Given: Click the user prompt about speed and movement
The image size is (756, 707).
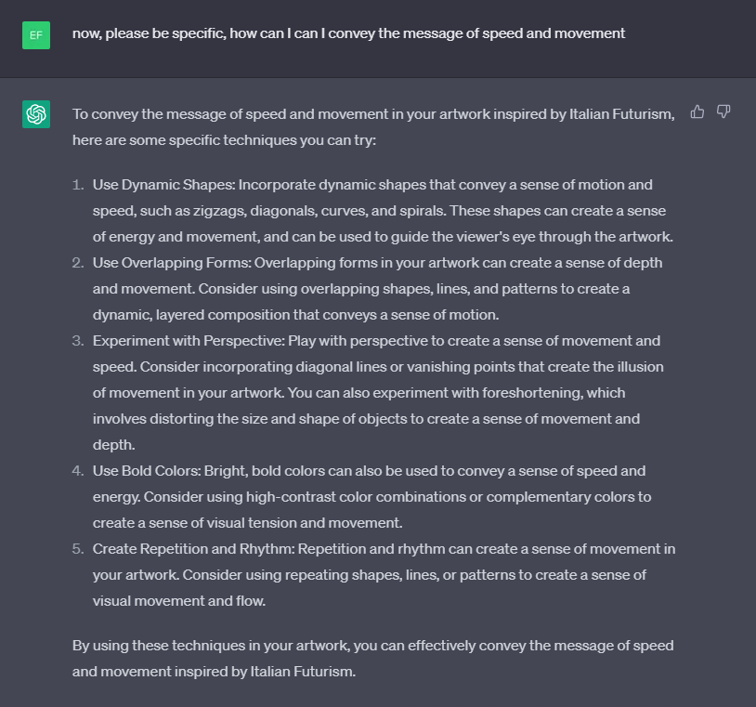Looking at the screenshot, I should (x=348, y=33).
